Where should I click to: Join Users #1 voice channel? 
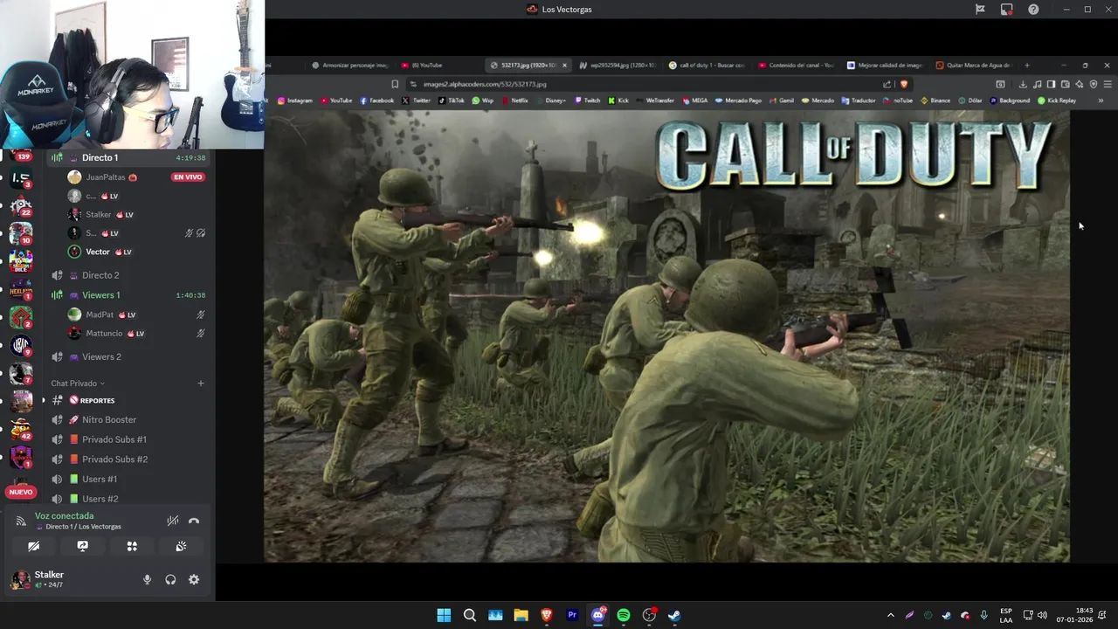tap(128, 479)
